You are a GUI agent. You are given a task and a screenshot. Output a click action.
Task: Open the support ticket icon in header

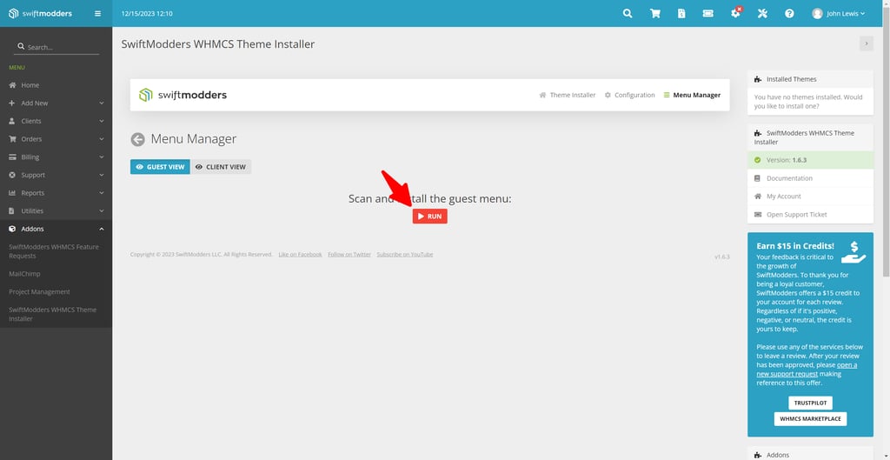(708, 14)
